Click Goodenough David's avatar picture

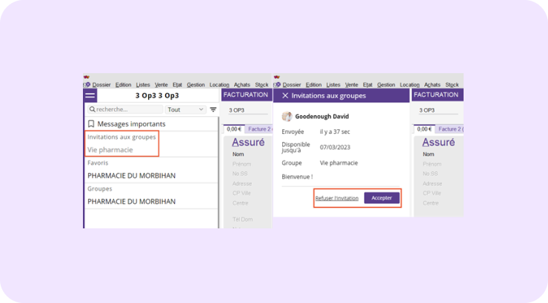(x=287, y=116)
